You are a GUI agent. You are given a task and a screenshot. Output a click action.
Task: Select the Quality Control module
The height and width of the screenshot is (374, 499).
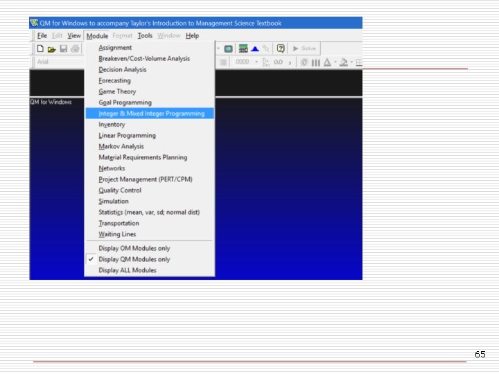tap(150, 190)
